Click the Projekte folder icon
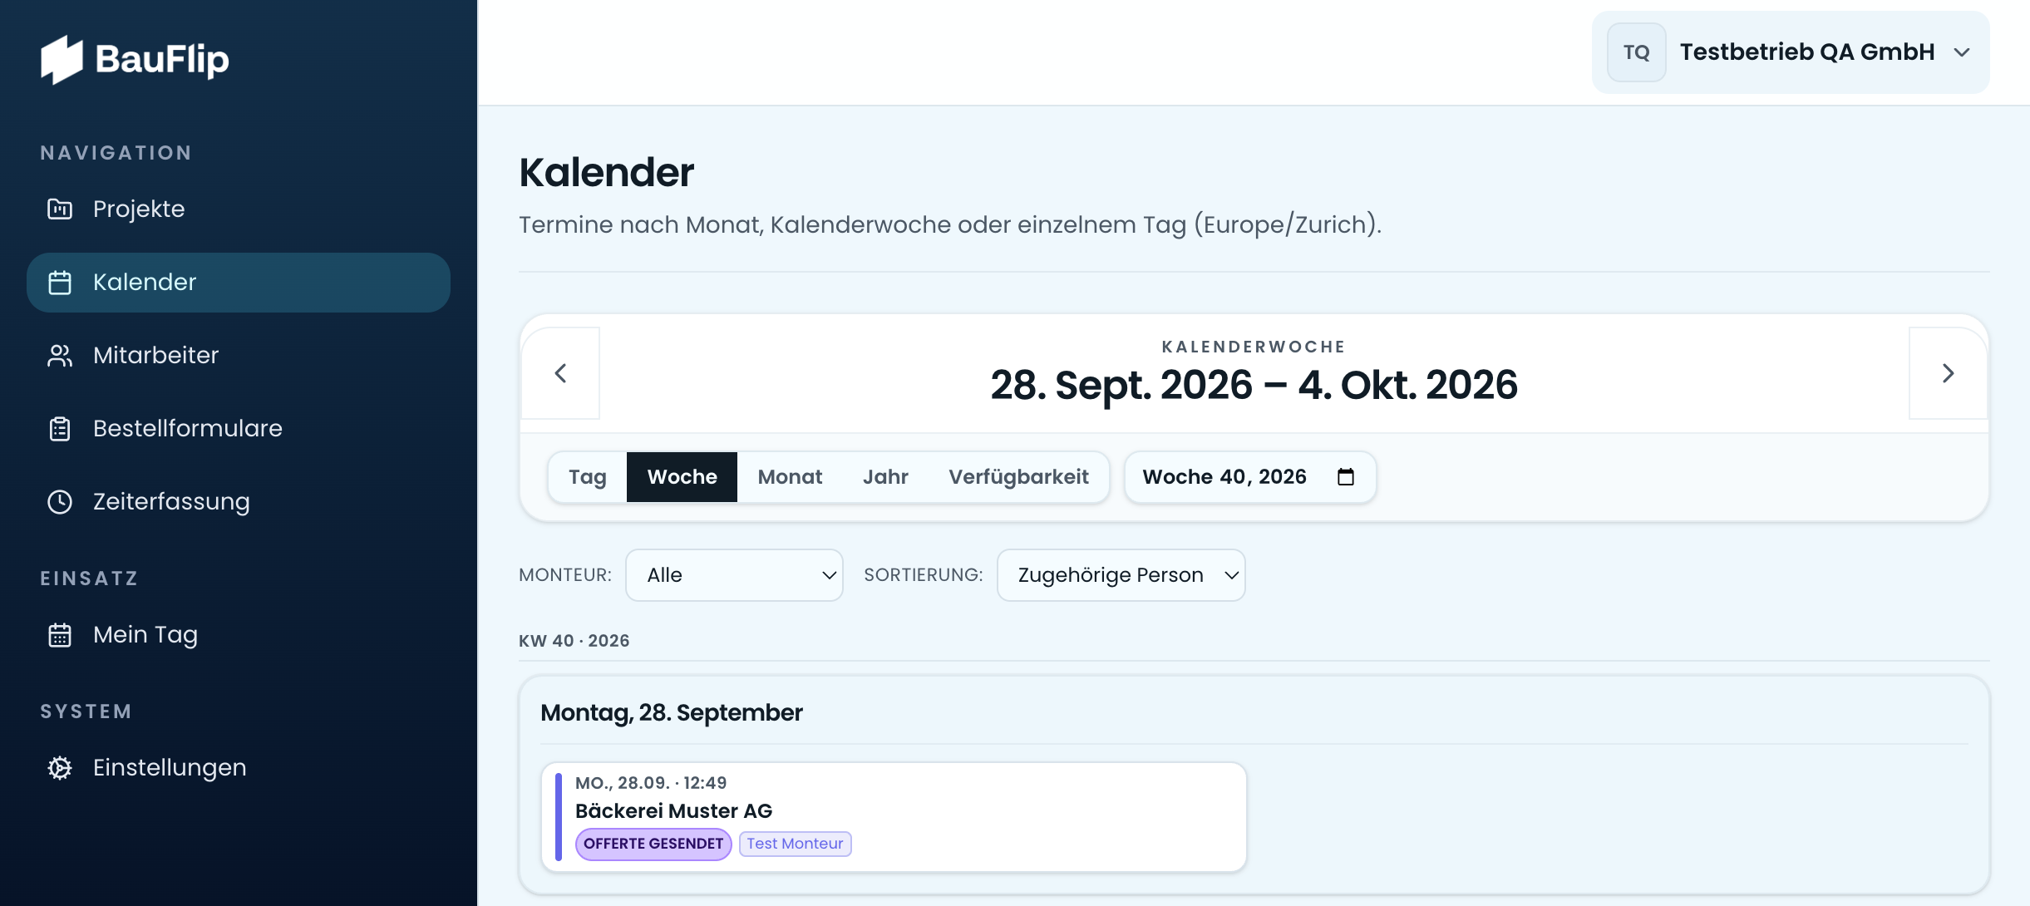Screen dimensions: 2030x906 point(60,209)
